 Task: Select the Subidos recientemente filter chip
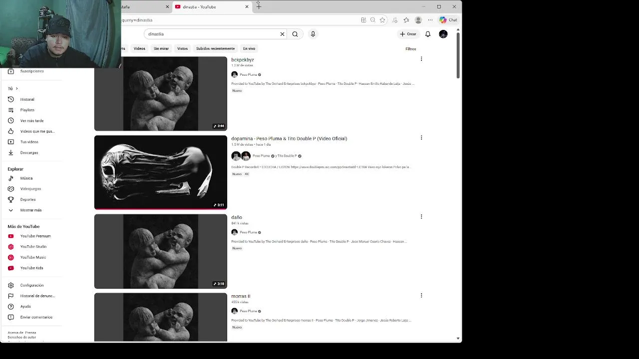coord(215,48)
